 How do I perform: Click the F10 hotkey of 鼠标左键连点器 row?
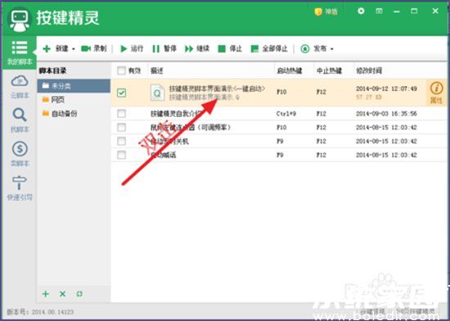click(x=281, y=128)
